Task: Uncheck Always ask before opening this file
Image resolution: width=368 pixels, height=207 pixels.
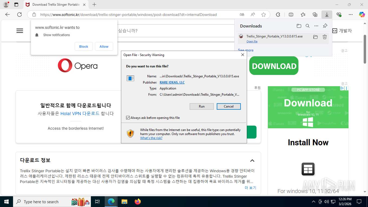Action: [128, 118]
